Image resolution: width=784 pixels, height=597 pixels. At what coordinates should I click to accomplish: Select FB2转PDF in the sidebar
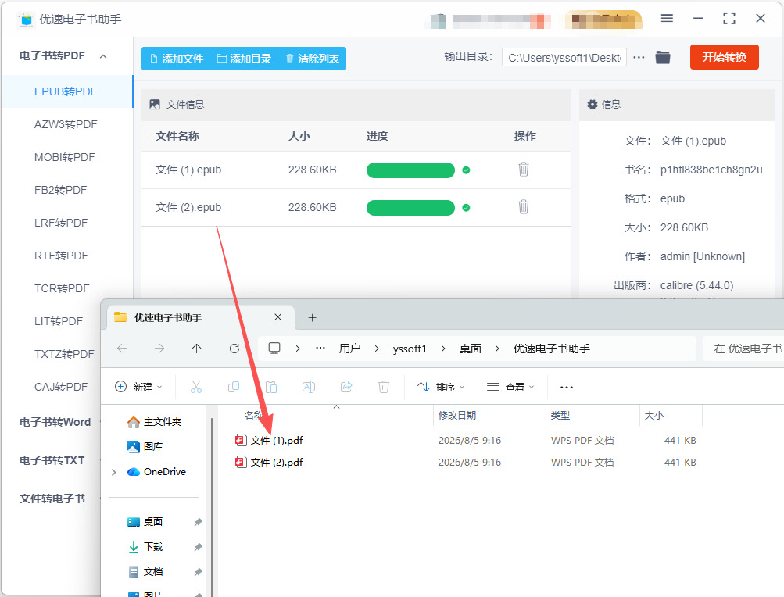point(60,190)
